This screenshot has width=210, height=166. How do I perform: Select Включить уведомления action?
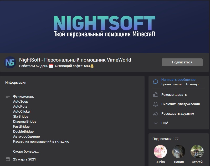pos(181,104)
